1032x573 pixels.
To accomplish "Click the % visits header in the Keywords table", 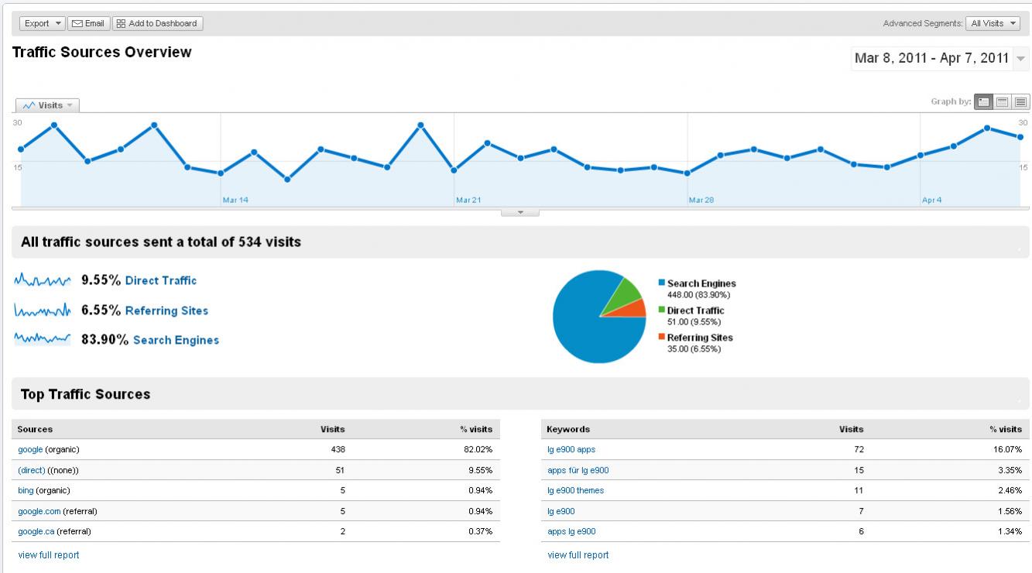I will pyautogui.click(x=1006, y=430).
